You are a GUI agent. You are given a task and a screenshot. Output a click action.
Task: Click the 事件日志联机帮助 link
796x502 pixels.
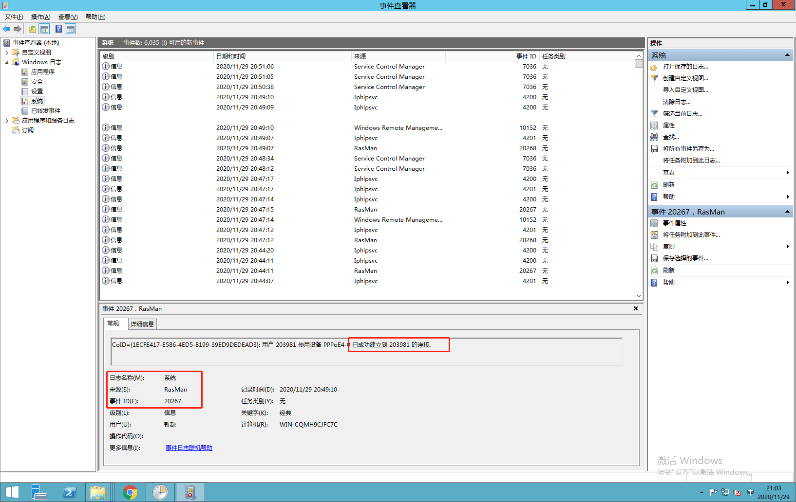pos(189,448)
